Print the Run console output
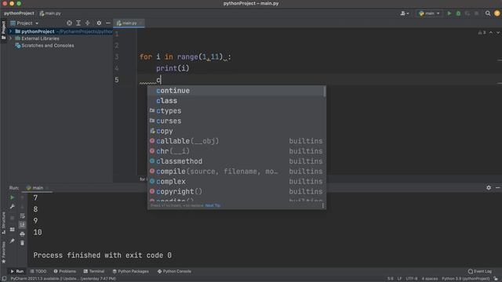The height and width of the screenshot is (282, 502). click(x=22, y=234)
